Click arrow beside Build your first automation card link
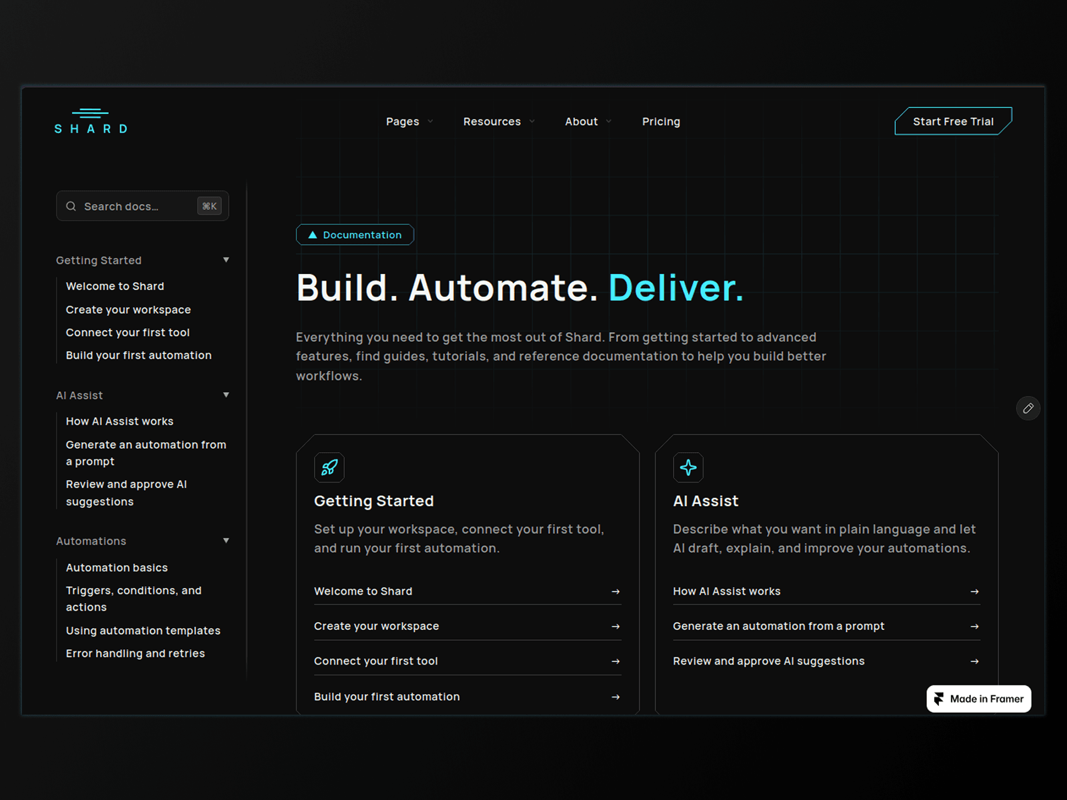 (616, 697)
